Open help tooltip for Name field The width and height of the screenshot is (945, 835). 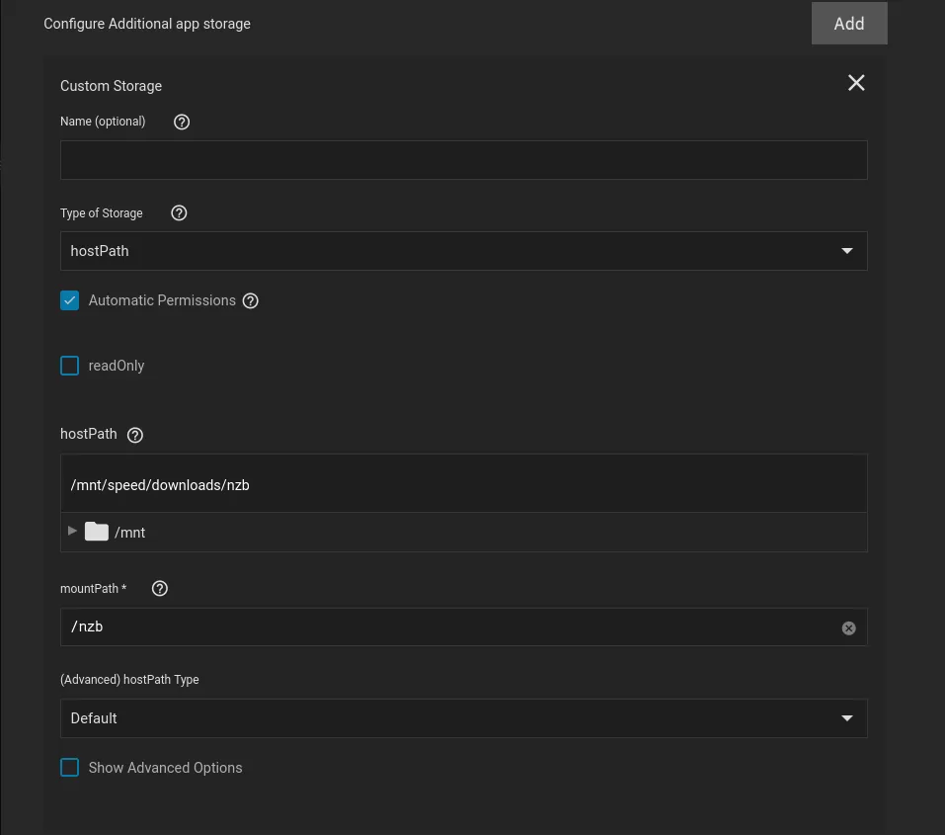tap(181, 122)
